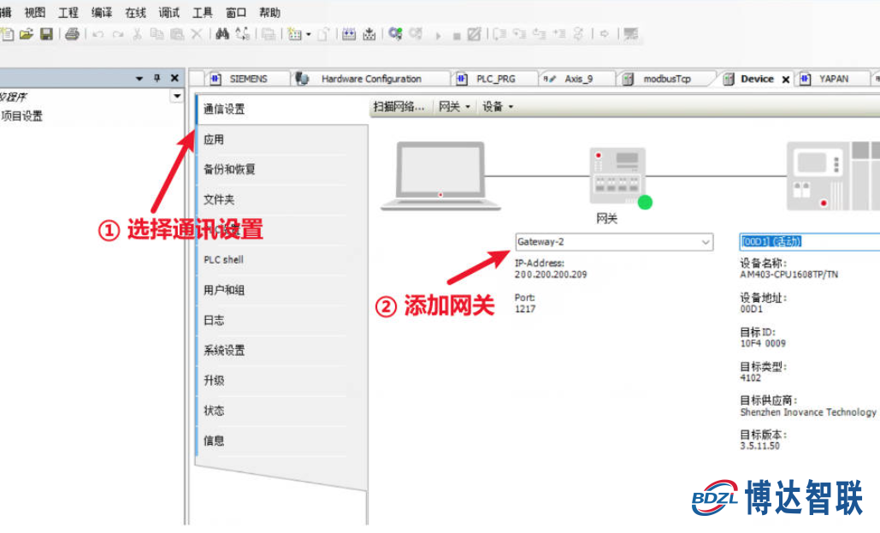Click the Start play triangle icon

pyautogui.click(x=438, y=35)
